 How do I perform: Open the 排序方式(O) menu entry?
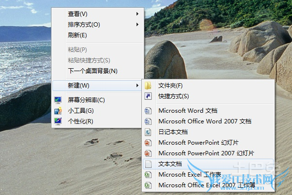pos(98,25)
